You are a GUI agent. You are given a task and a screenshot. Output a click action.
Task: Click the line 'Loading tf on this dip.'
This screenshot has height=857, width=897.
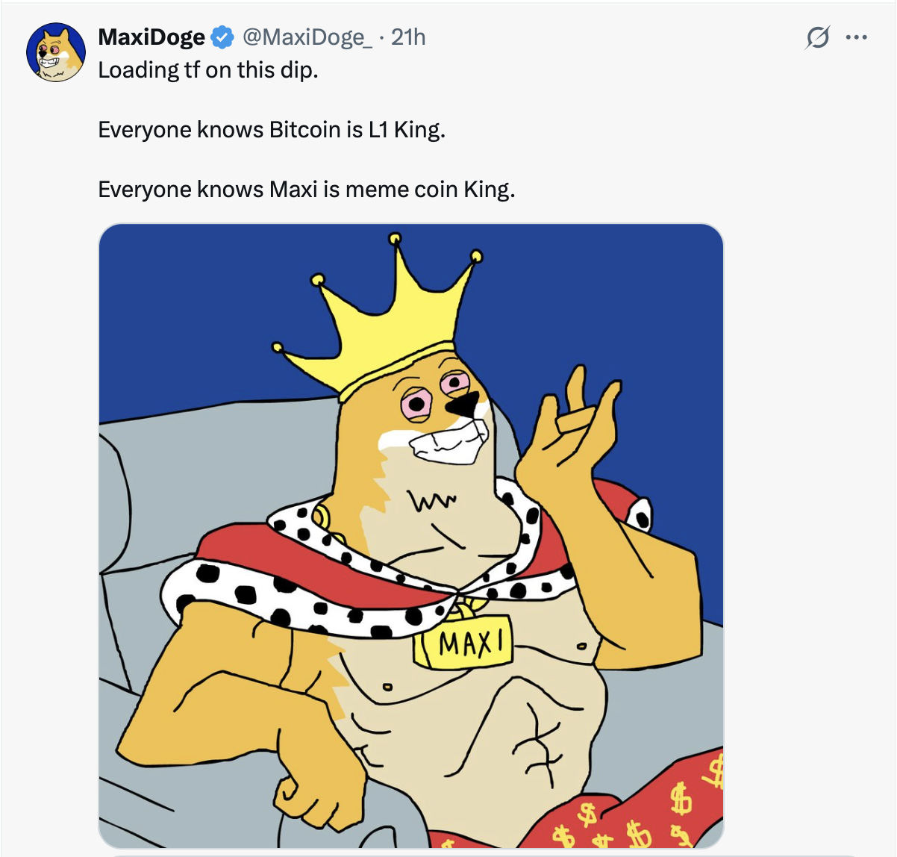tap(209, 71)
